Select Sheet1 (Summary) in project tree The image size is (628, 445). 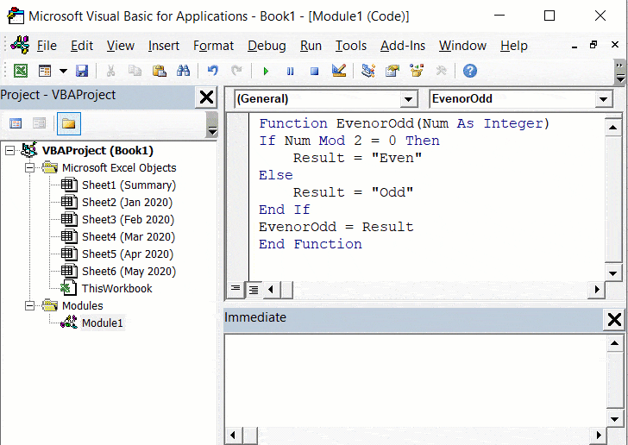tap(129, 185)
